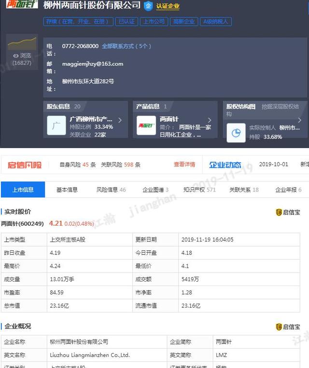Click the 启信风险 logo
This screenshot has height=368, width=309.
(25, 165)
